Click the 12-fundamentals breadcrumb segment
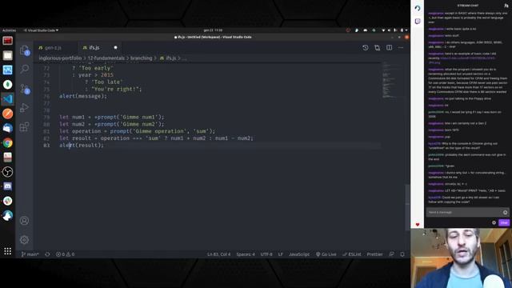Screen dimensions: 512x288 (106, 58)
